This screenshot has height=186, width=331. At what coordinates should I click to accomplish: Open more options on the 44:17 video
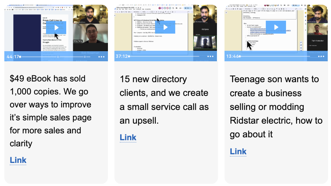pyautogui.click(x=101, y=57)
